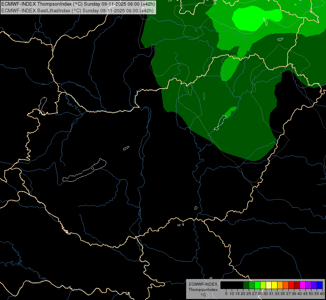Click the 31-33 yellow legend swatch

pyautogui.click(x=274, y=285)
